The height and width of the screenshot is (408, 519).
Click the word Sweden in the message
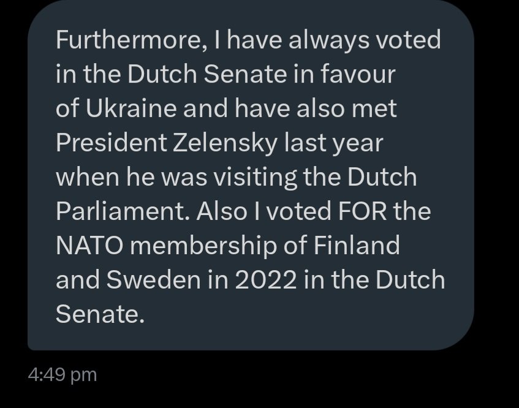point(154,279)
